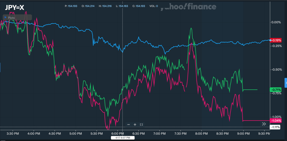
Task: Click the blue play triangle beside Plots
Action: 6,17
